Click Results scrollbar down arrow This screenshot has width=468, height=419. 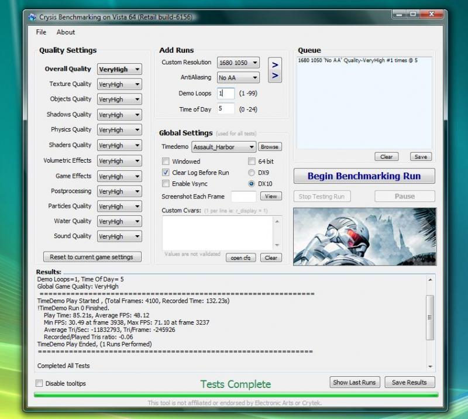(x=430, y=366)
